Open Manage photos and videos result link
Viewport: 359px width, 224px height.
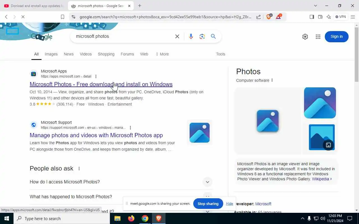pos(96,135)
